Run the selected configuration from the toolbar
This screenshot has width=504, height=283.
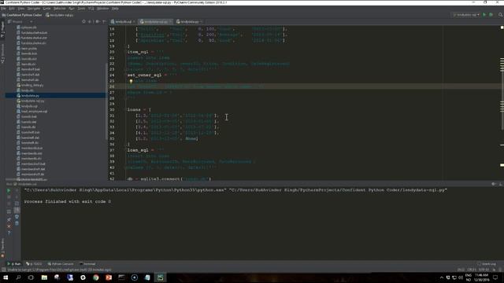coord(484,15)
